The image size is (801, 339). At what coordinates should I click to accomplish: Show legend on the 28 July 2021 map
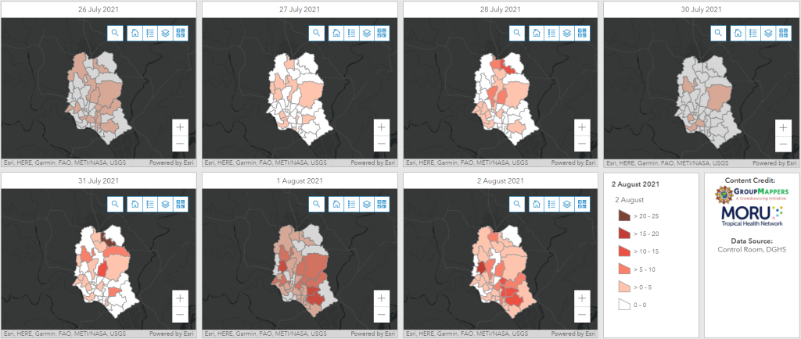coord(552,33)
